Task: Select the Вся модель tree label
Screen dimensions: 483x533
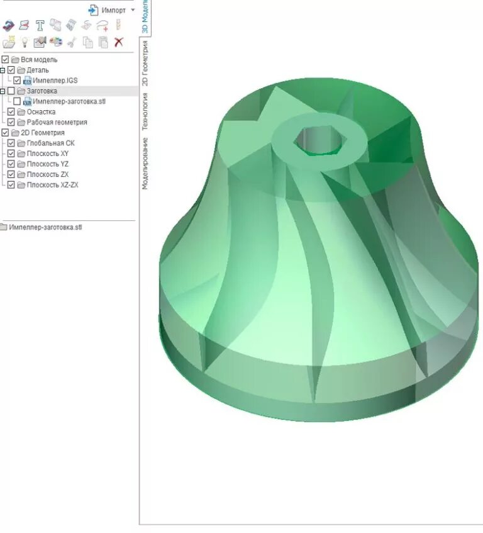Action: (x=39, y=60)
